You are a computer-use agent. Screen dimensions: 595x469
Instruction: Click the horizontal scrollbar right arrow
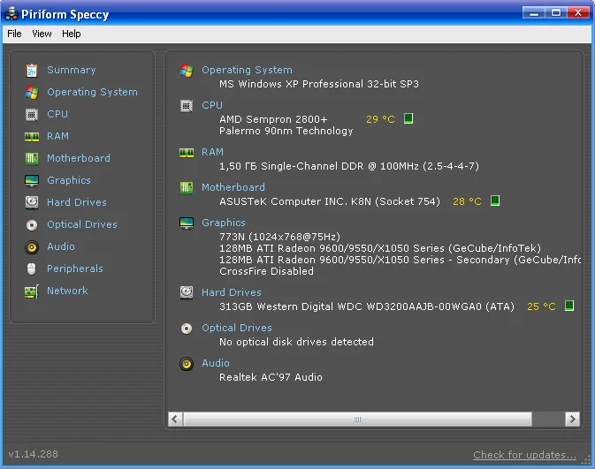572,420
